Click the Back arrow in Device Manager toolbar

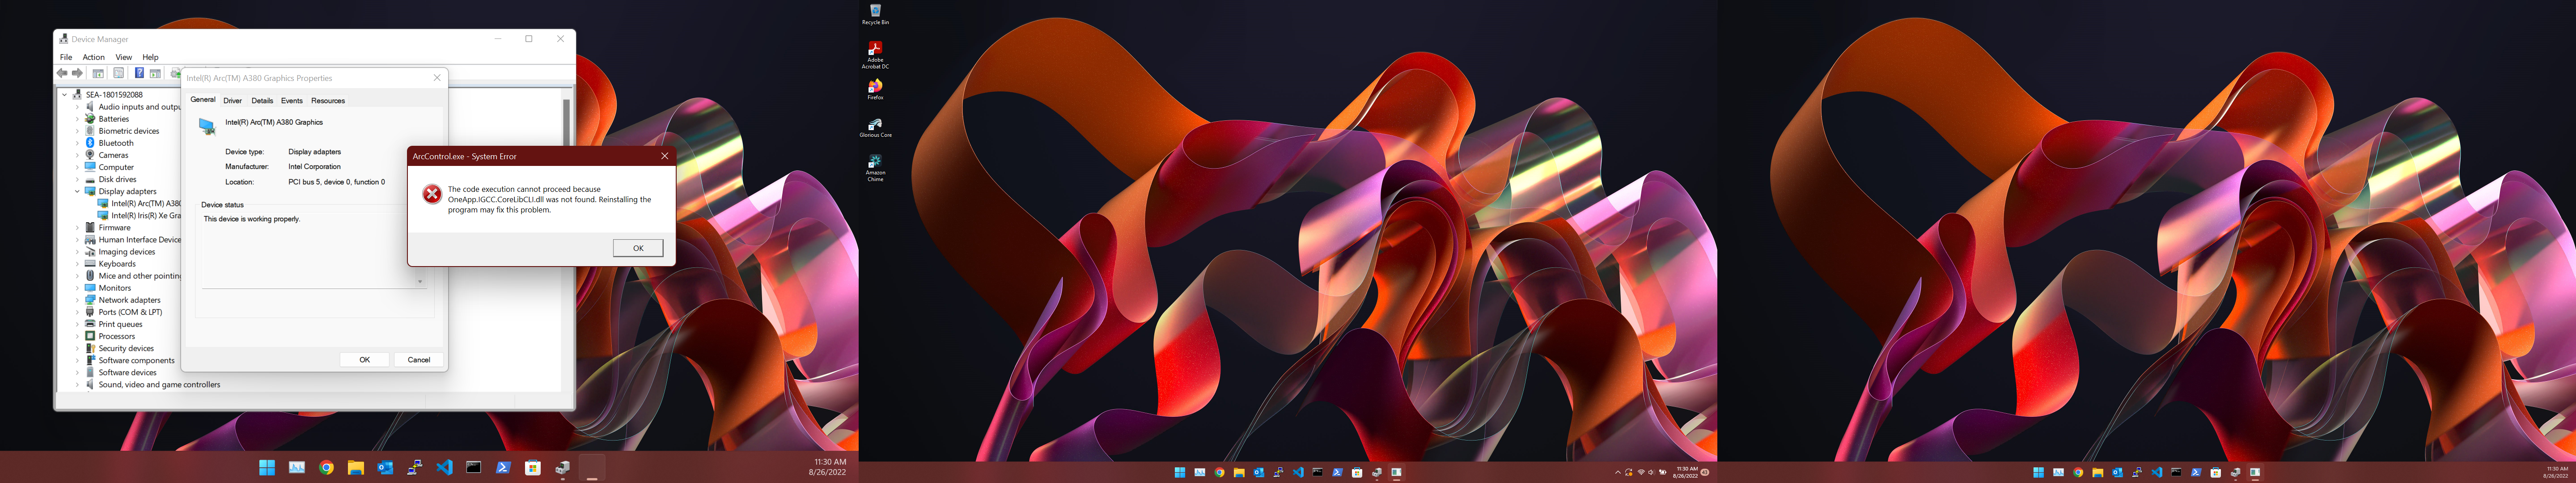[x=62, y=73]
